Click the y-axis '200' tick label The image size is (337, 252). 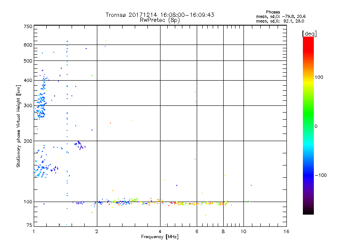click(28, 141)
